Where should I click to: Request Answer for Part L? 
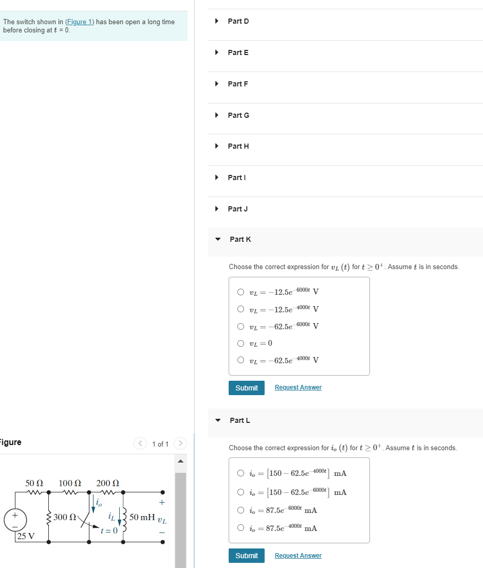click(x=298, y=556)
